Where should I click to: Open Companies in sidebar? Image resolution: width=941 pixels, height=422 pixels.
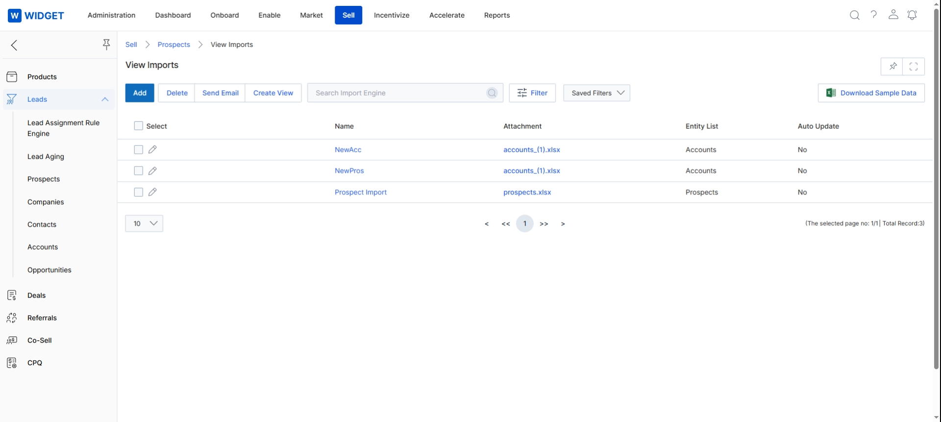pos(46,202)
